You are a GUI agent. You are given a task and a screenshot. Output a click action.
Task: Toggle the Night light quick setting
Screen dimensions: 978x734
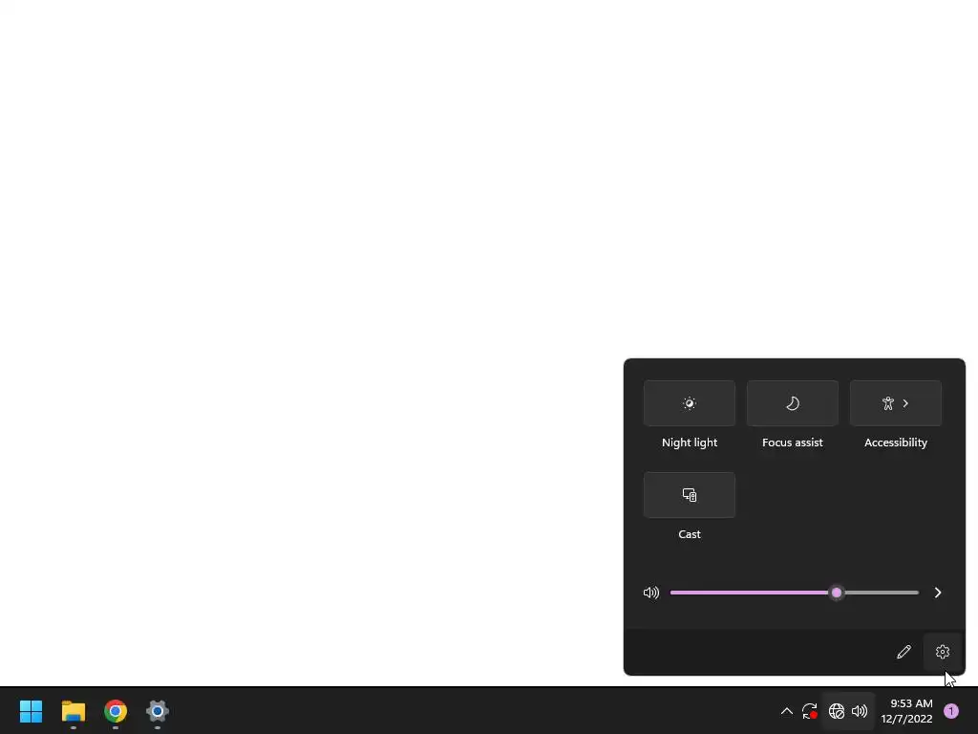click(x=690, y=403)
